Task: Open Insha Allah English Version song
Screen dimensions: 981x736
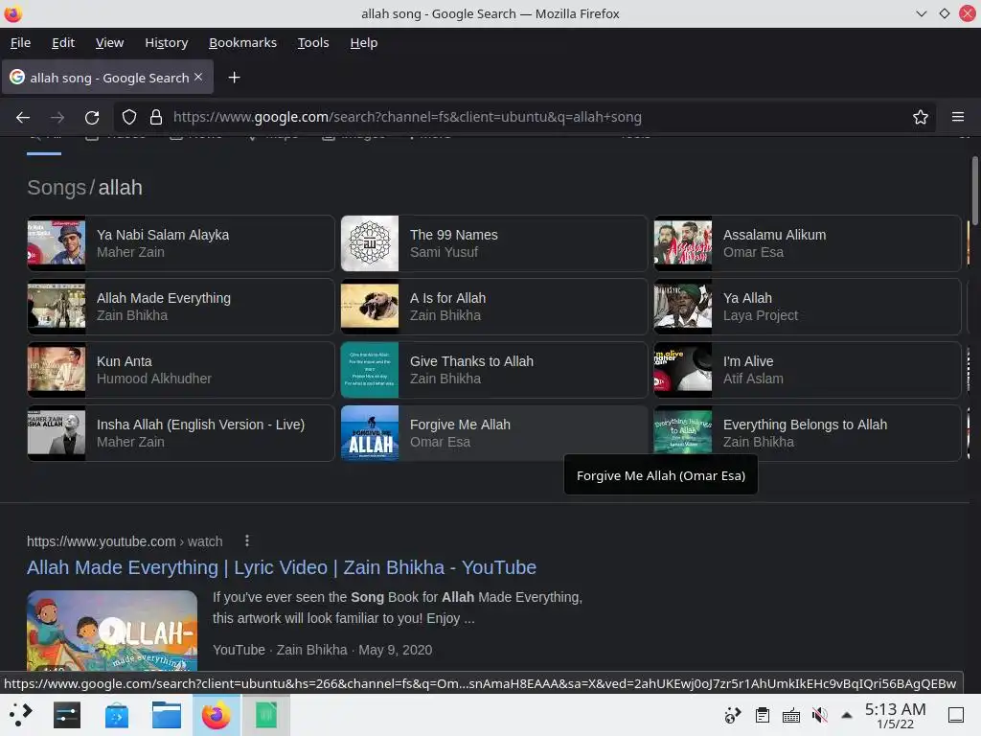Action: (x=181, y=433)
